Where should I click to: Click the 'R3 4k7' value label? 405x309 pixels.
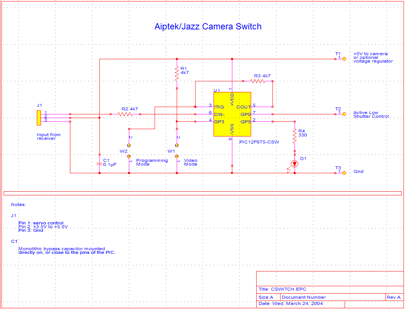pos(262,76)
